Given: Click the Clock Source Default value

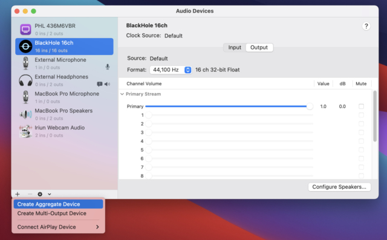Looking at the screenshot, I should pos(174,36).
